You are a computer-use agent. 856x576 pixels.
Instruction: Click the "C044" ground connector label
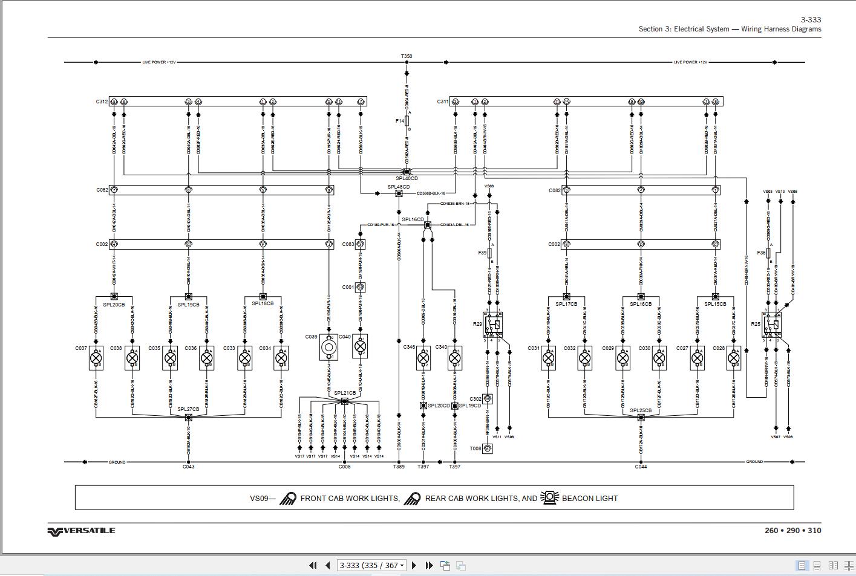pyautogui.click(x=641, y=467)
